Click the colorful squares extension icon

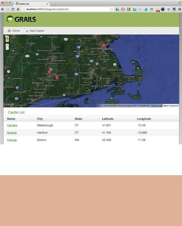point(129,9)
